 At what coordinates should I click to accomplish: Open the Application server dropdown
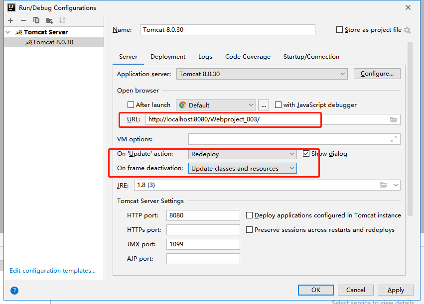(x=262, y=74)
